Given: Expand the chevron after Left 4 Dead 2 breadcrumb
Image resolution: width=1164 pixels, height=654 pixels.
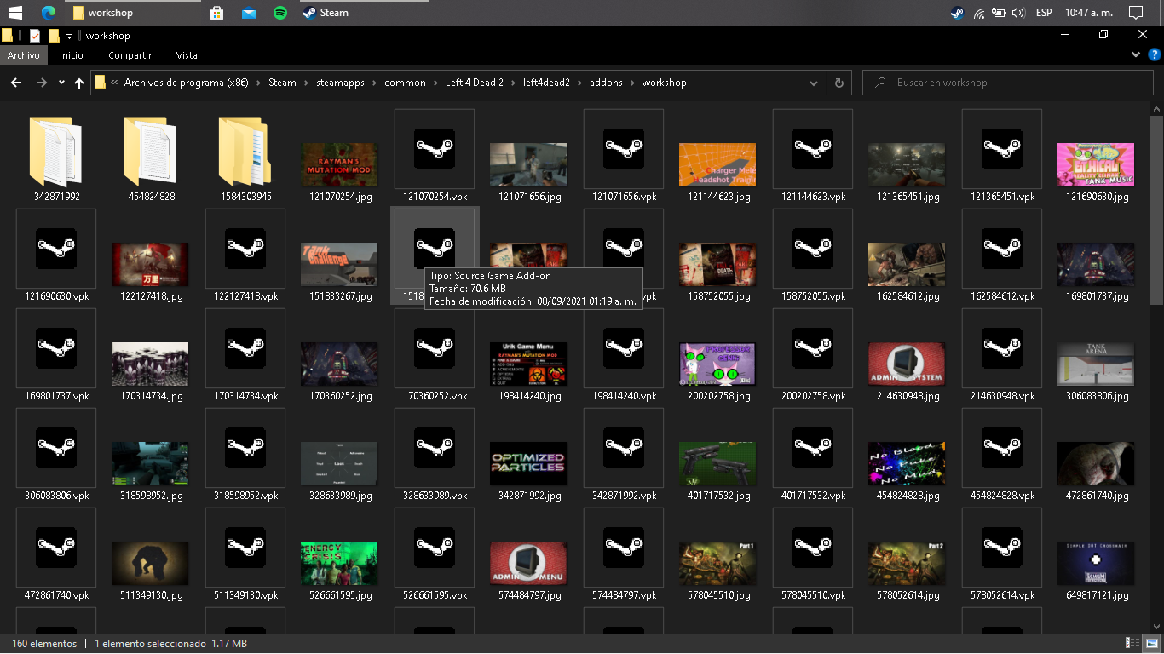Looking at the screenshot, I should tap(513, 83).
